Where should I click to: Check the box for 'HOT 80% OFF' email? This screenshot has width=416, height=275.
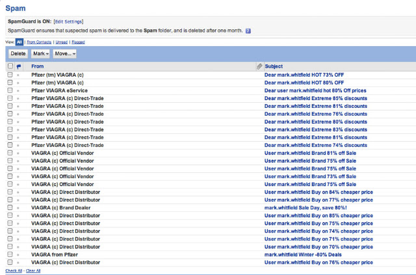point(10,83)
